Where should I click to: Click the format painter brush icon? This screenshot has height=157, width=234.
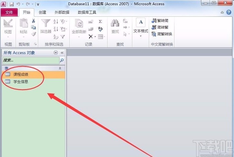pyautogui.click(x=33, y=34)
